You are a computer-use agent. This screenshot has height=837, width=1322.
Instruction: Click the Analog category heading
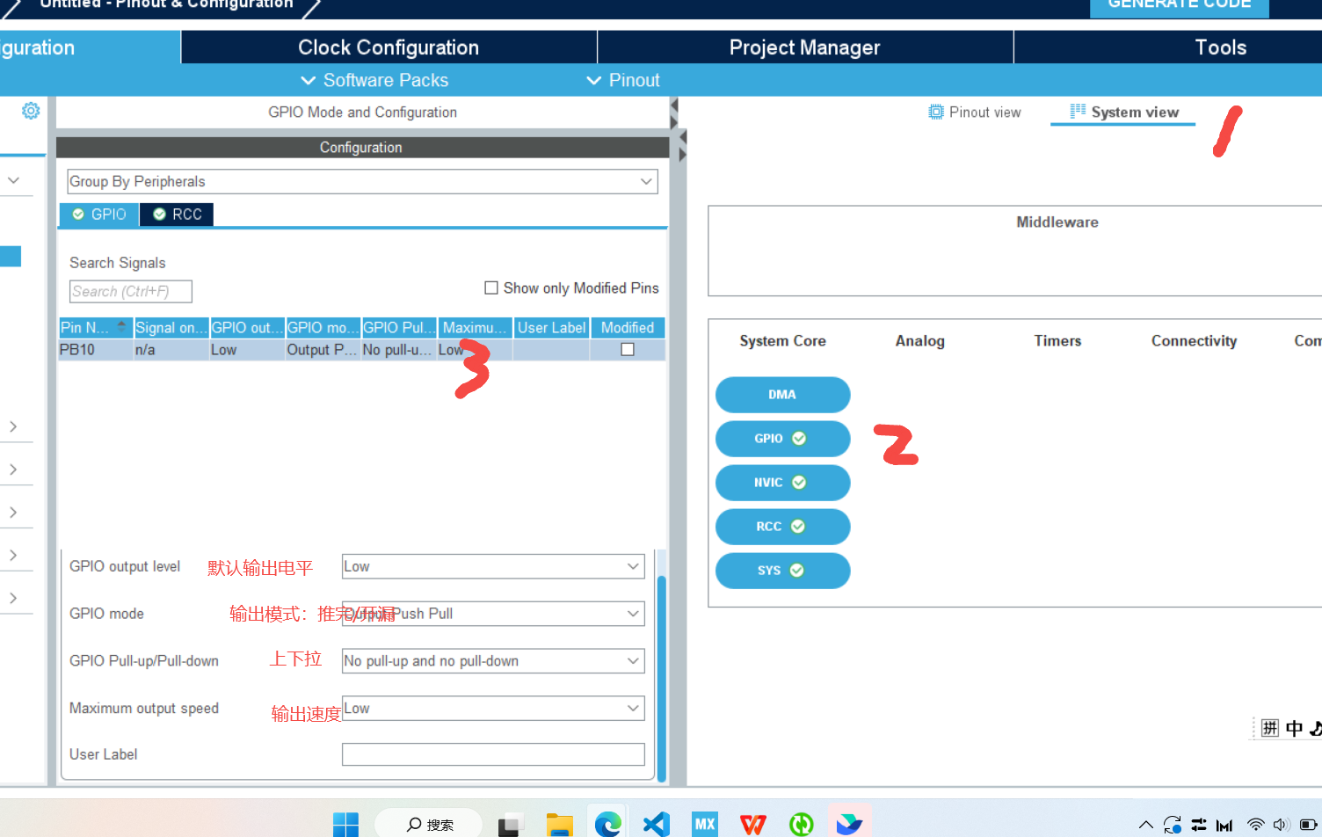tap(920, 341)
